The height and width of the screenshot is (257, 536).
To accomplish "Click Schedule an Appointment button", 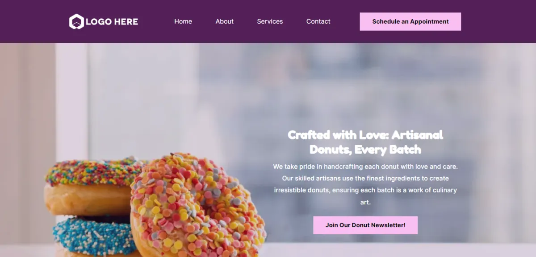I will click(x=410, y=21).
